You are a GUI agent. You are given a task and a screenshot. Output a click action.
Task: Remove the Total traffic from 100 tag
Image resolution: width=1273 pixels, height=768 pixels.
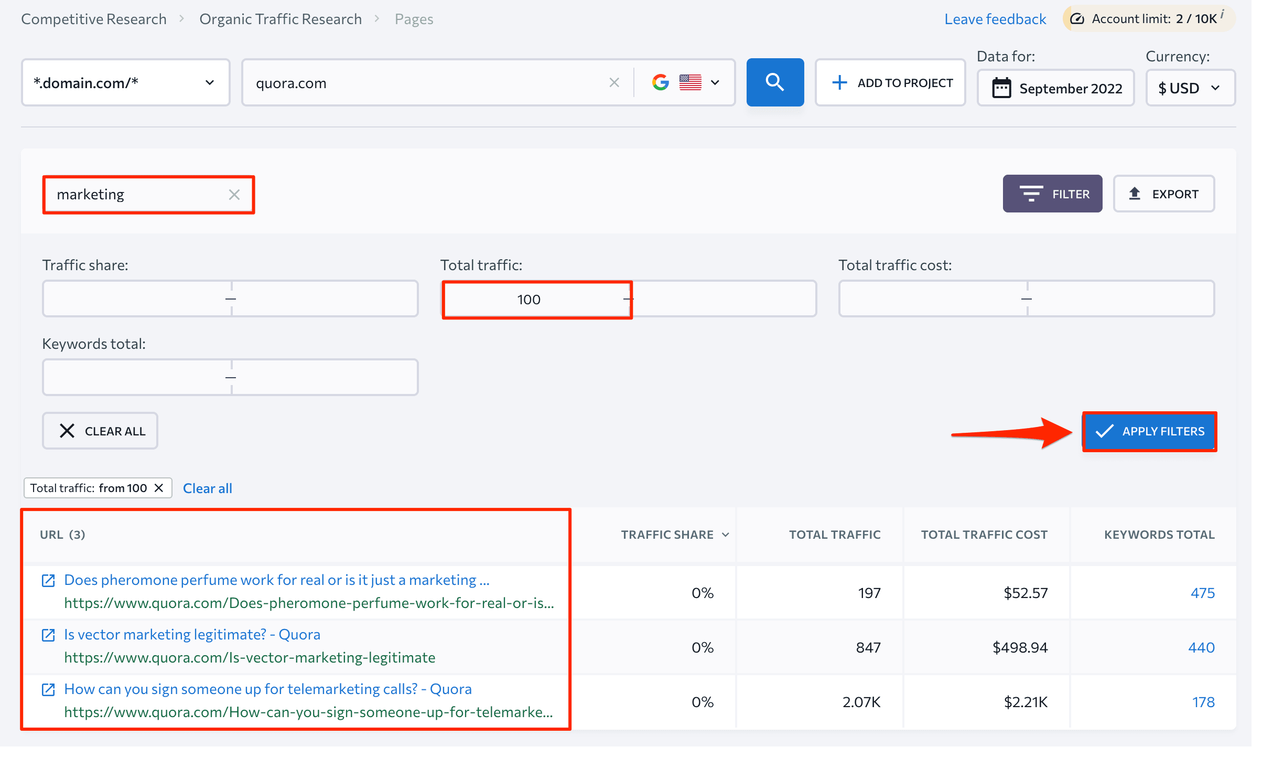(159, 488)
